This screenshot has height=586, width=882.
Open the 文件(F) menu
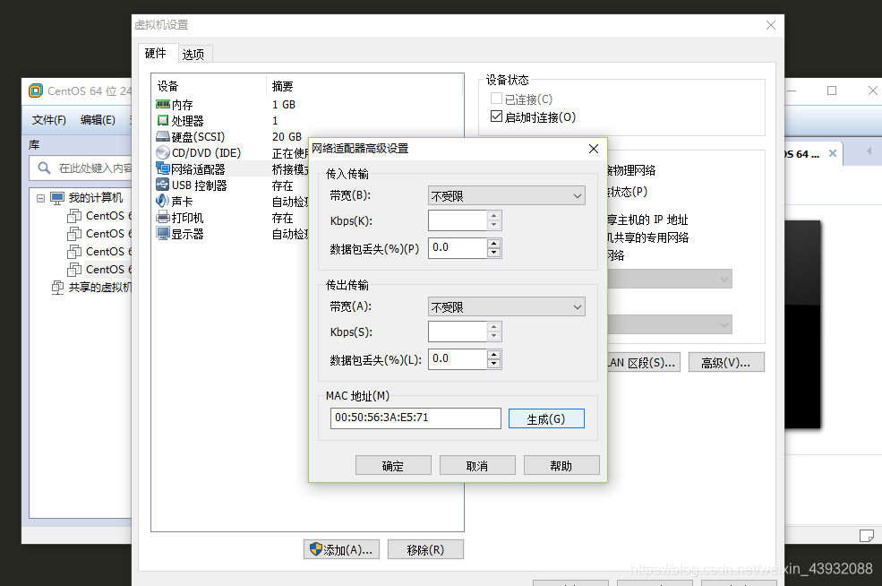point(49,120)
